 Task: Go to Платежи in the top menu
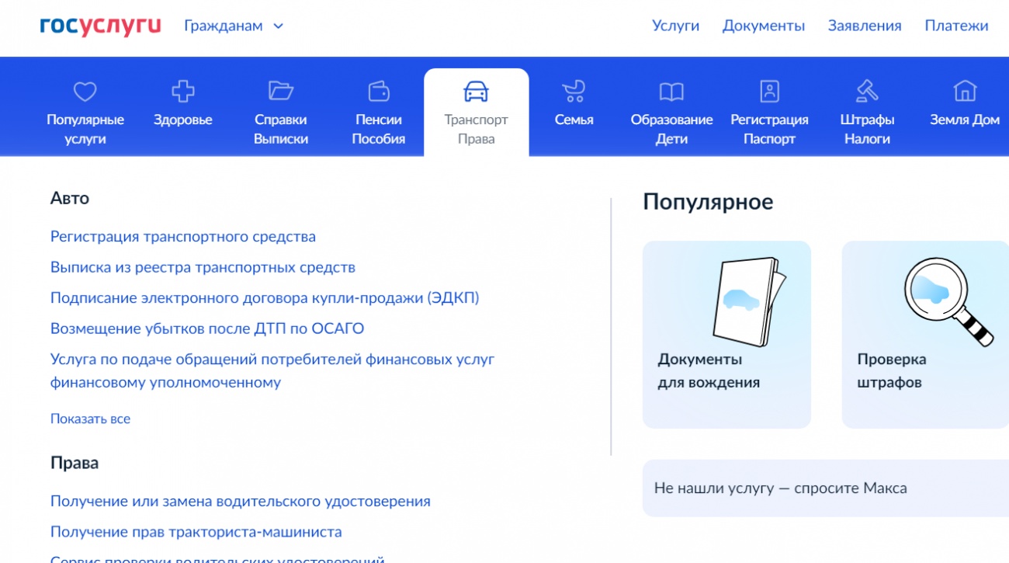click(x=956, y=26)
